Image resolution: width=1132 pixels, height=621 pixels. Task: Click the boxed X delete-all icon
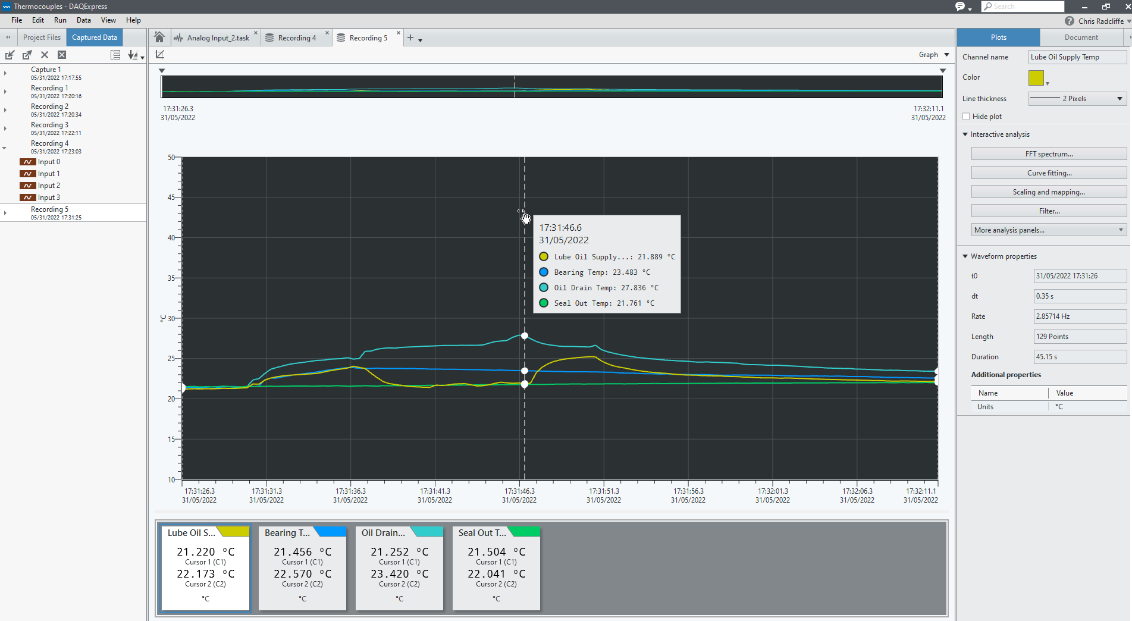click(62, 55)
